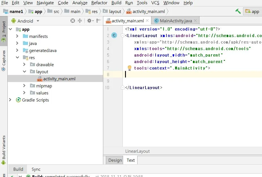
Task: Fold the LinearLayout tag on line 2
Action: pos(123,36)
